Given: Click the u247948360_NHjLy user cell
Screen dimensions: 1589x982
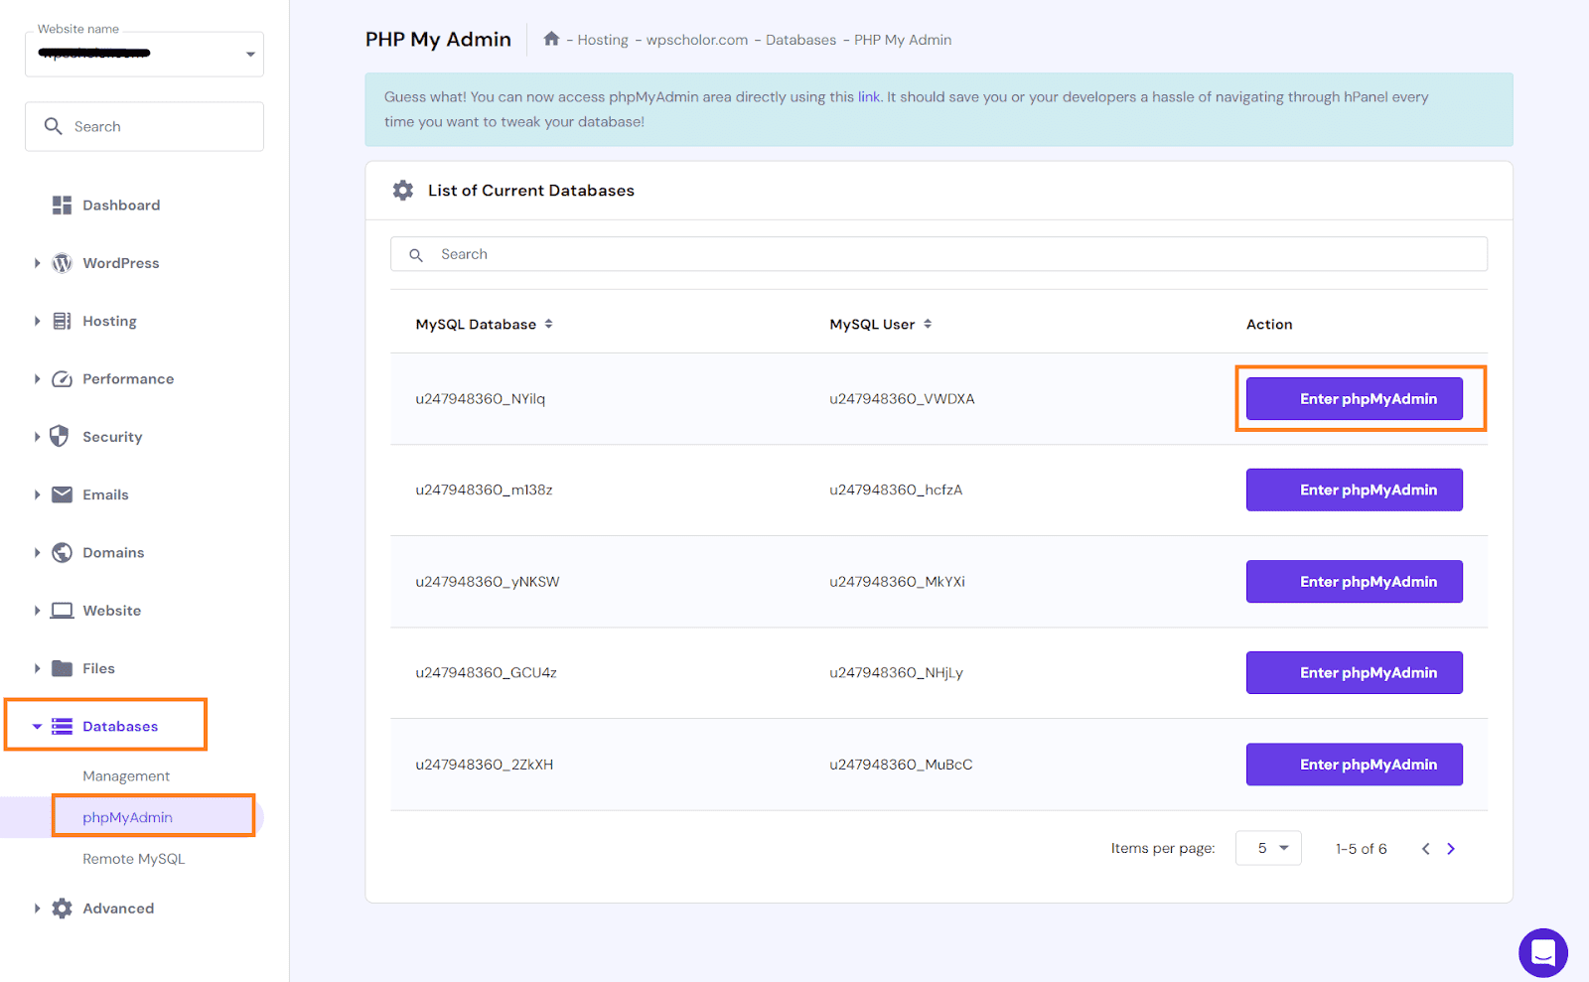Looking at the screenshot, I should click(x=896, y=673).
